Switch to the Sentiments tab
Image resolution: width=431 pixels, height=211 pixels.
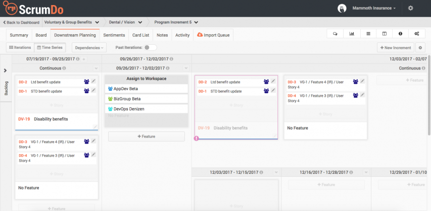114,35
